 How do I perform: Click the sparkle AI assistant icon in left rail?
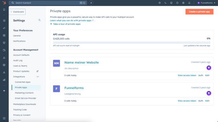(x=4, y=91)
